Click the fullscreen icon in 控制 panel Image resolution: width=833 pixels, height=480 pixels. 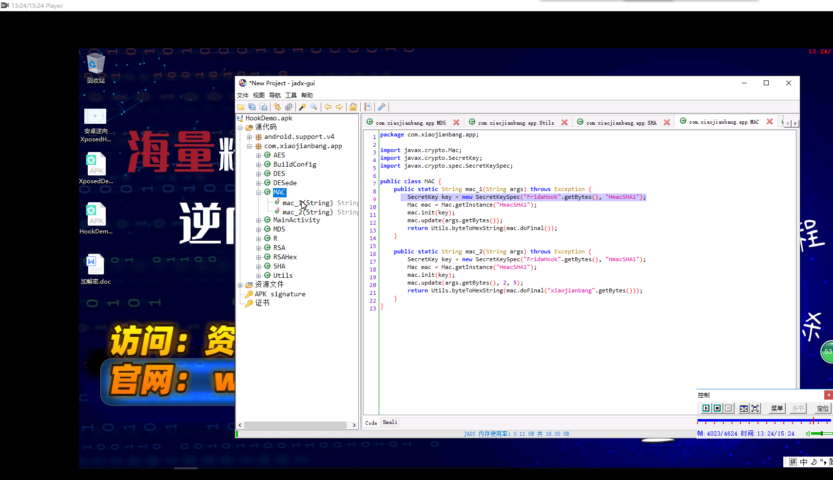coord(755,408)
